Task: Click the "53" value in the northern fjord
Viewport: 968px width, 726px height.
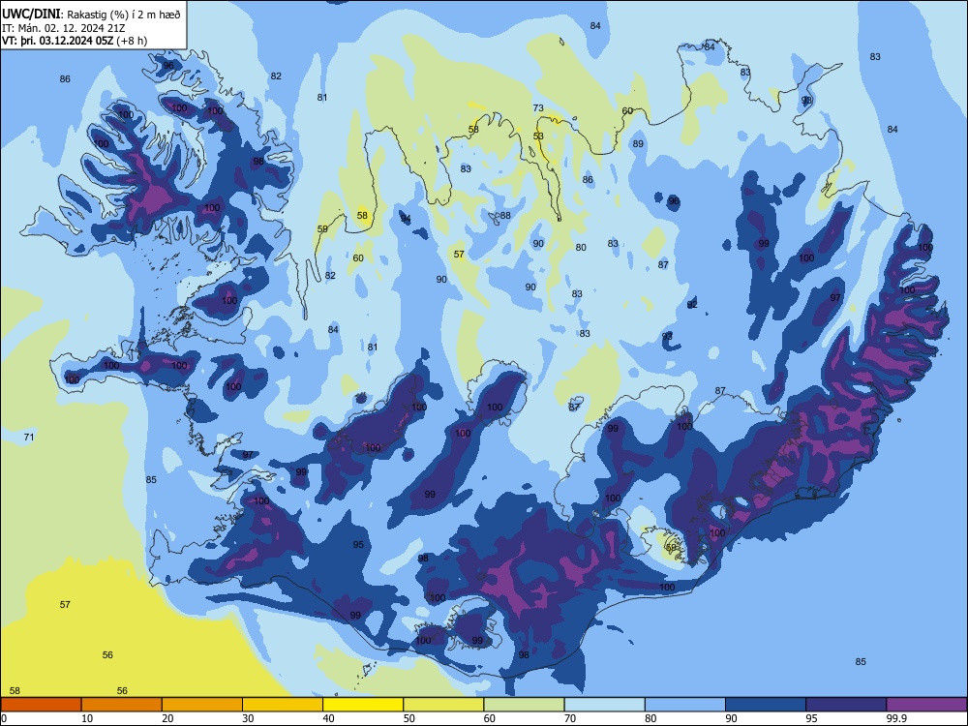Action: coord(538,136)
